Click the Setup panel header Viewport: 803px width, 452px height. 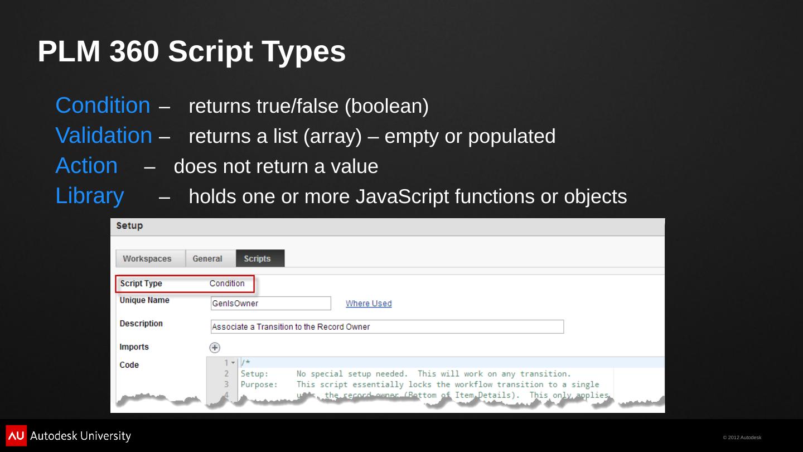click(x=388, y=226)
